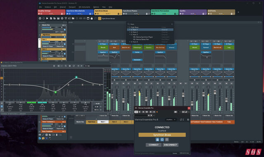Viewport: 264px width, 157px height.
Task: Click the grey round icon beside plugin power button
Action: (x=166, y=140)
